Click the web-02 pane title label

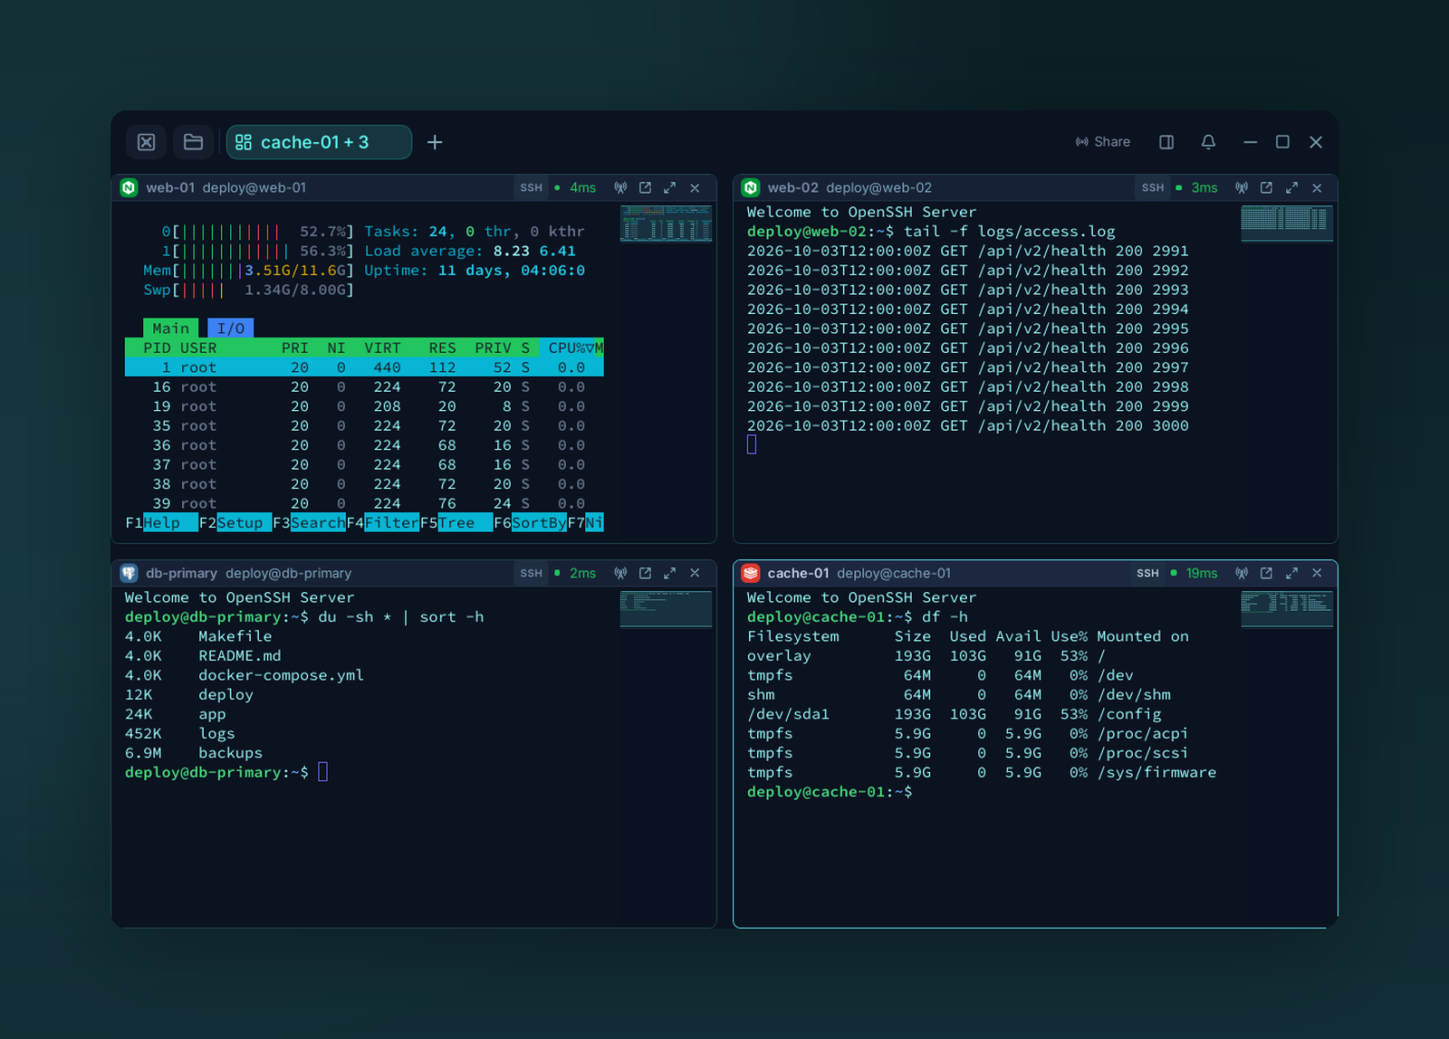click(792, 188)
